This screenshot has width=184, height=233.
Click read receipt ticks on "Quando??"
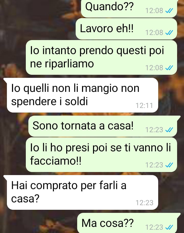coord(169,11)
